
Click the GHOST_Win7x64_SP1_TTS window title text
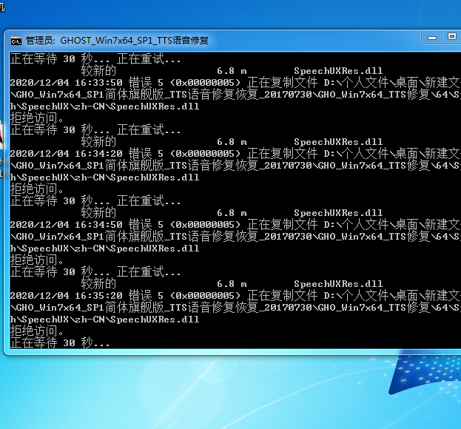click(x=117, y=40)
